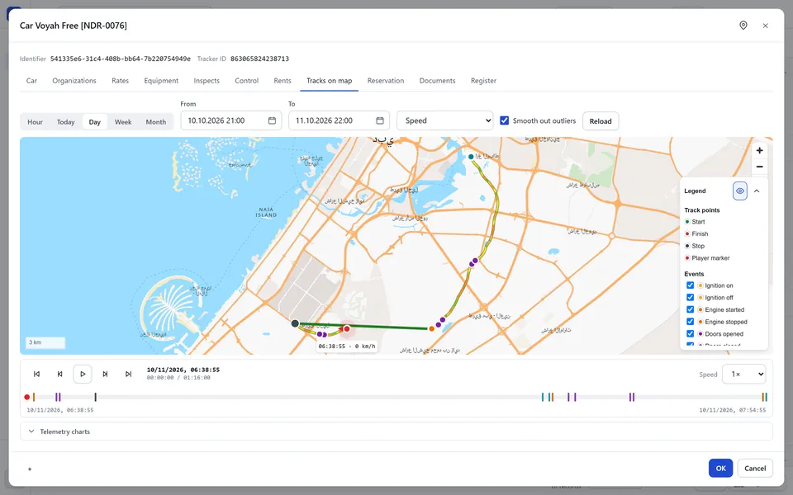Click the 06:38:55 · 0 km/h map tooltip
This screenshot has width=793, height=495.
coord(347,346)
